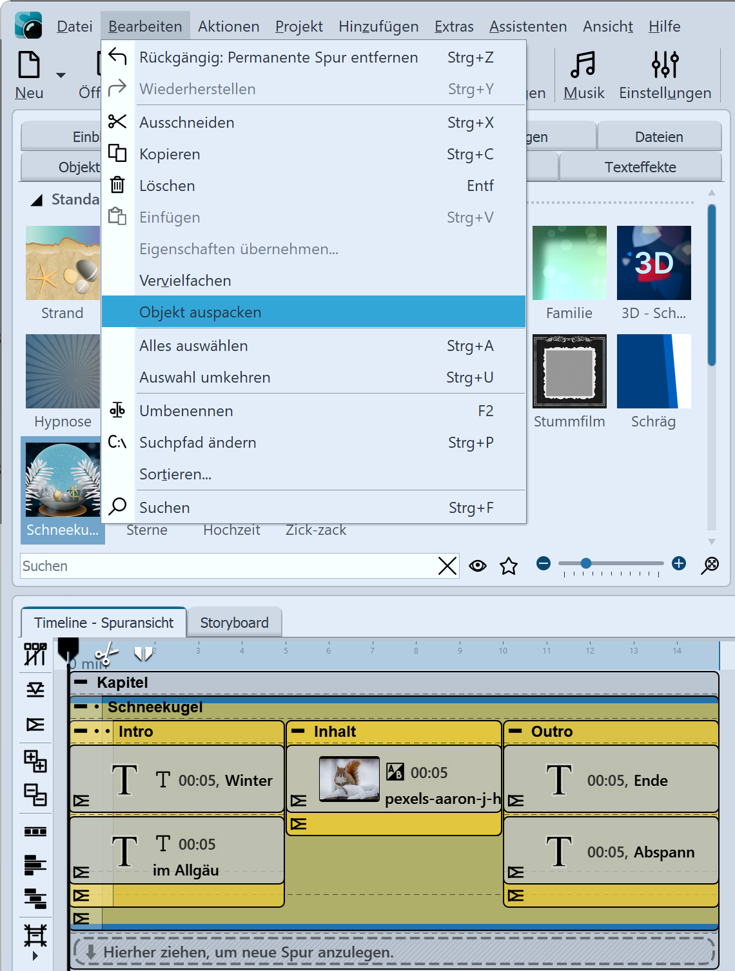Viewport: 735px width, 971px height.
Task: Clear the search field with X
Action: tap(447, 566)
